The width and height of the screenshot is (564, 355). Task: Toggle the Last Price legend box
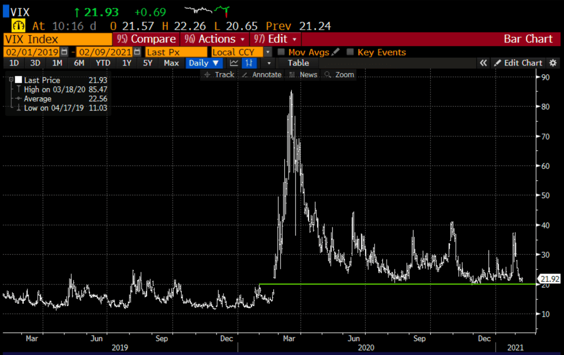18,80
